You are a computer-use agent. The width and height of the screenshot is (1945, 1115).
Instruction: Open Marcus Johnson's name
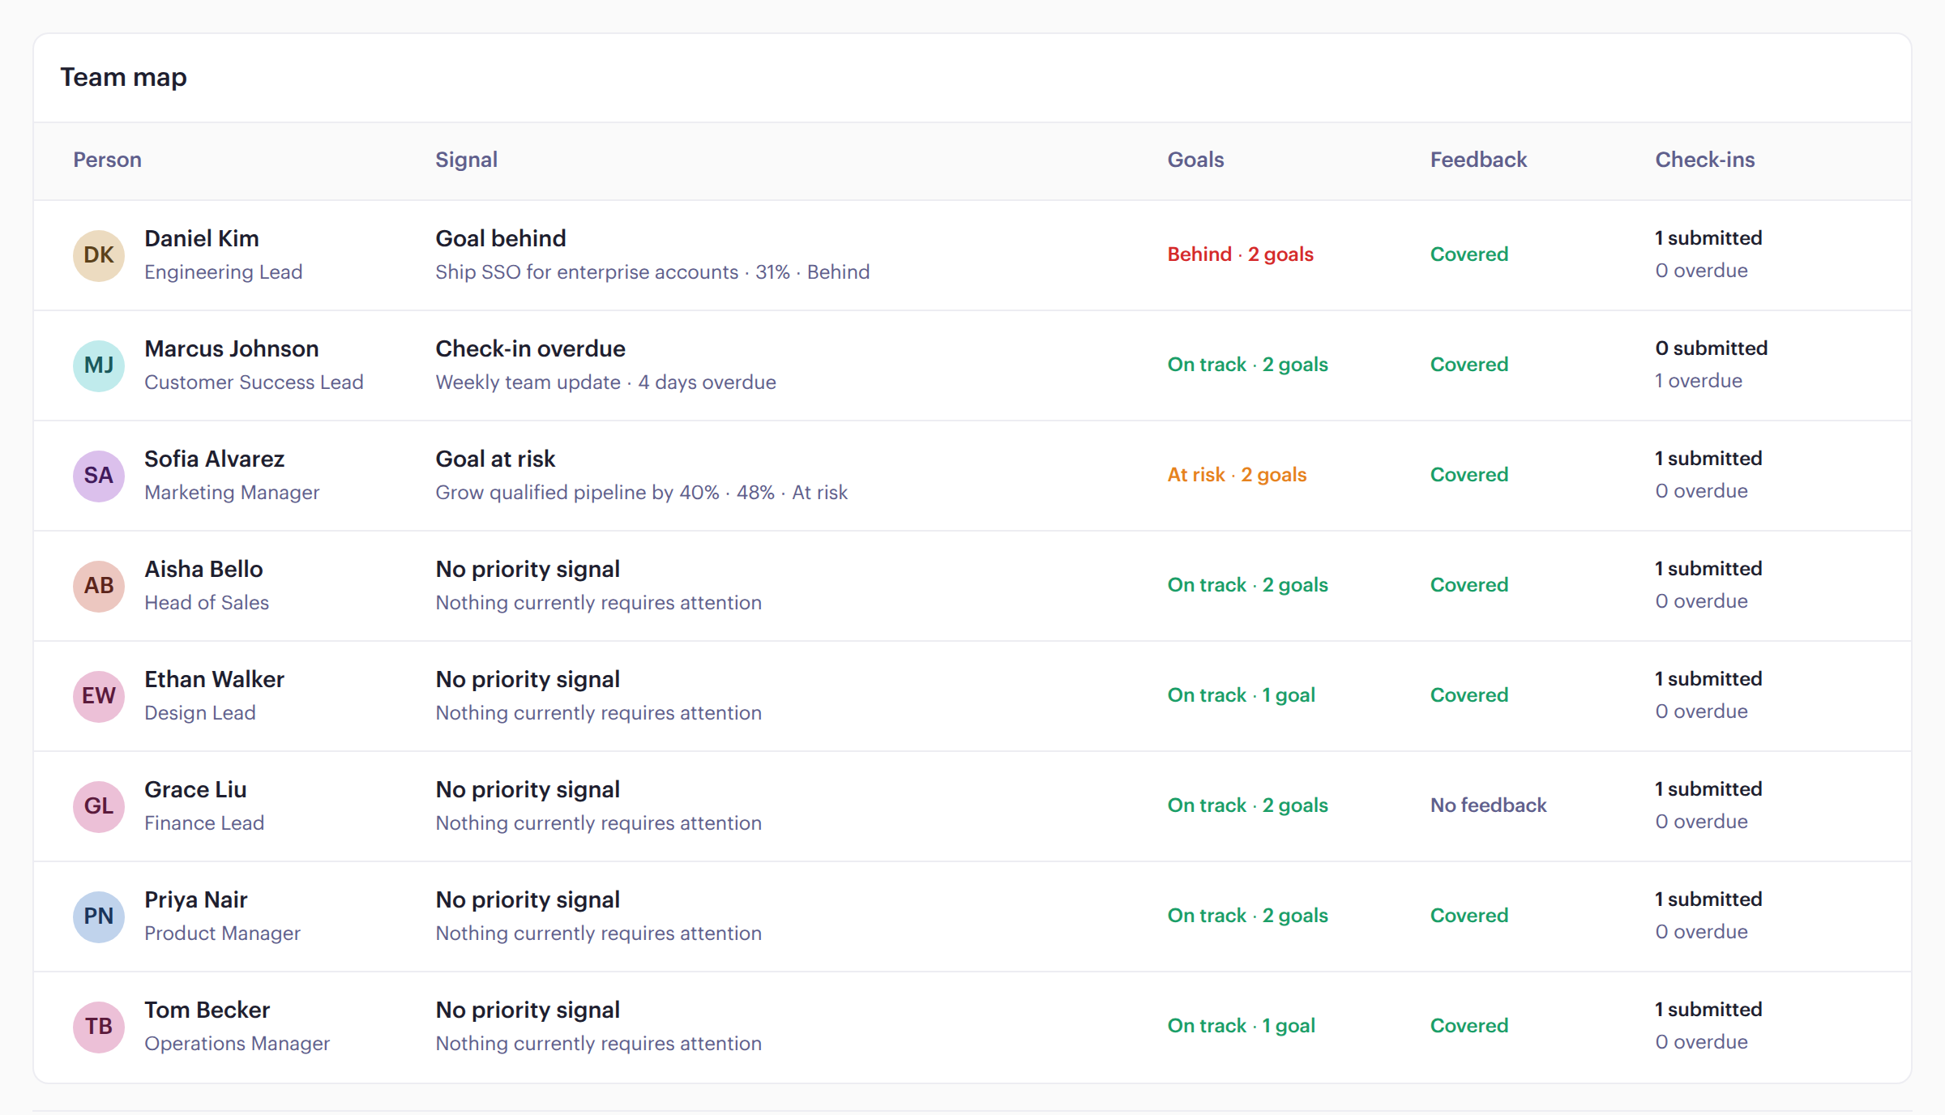tap(232, 348)
